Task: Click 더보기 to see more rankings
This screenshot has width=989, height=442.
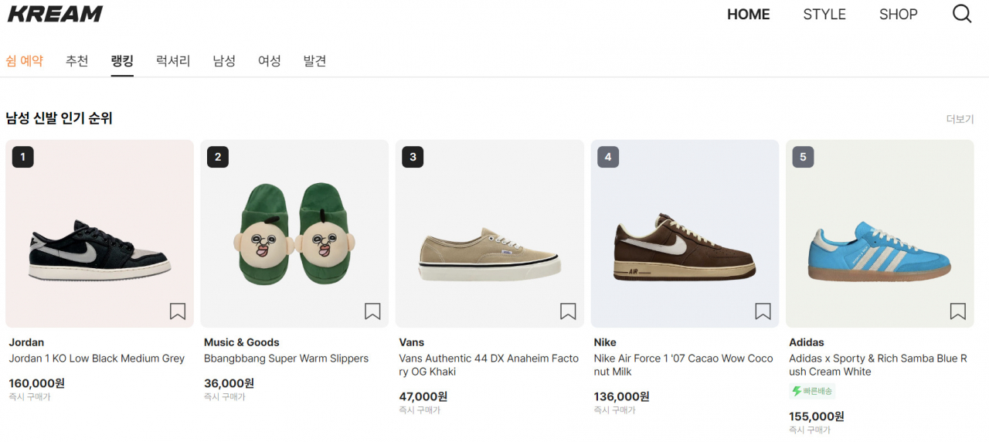Action: pyautogui.click(x=960, y=119)
